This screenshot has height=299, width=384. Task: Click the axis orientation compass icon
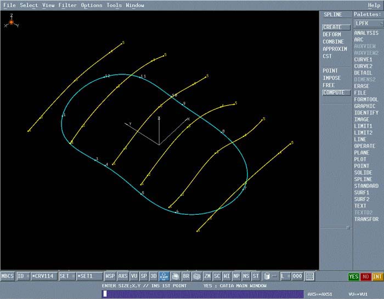[x=11, y=22]
